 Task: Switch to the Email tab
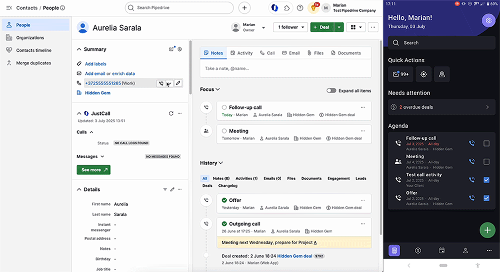coord(291,53)
